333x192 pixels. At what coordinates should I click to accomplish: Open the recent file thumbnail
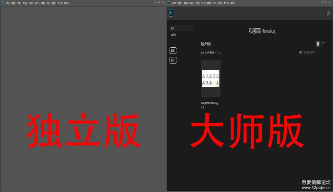211,79
